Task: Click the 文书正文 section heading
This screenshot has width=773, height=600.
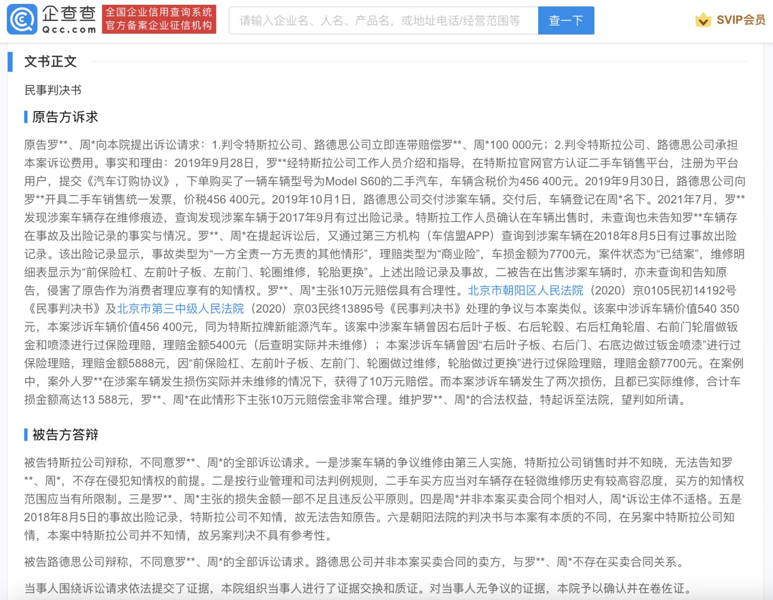Action: tap(50, 62)
